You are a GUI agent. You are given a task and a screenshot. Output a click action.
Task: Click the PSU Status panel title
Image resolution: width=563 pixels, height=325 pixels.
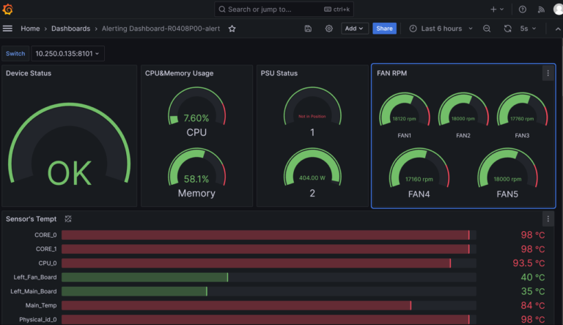point(279,73)
